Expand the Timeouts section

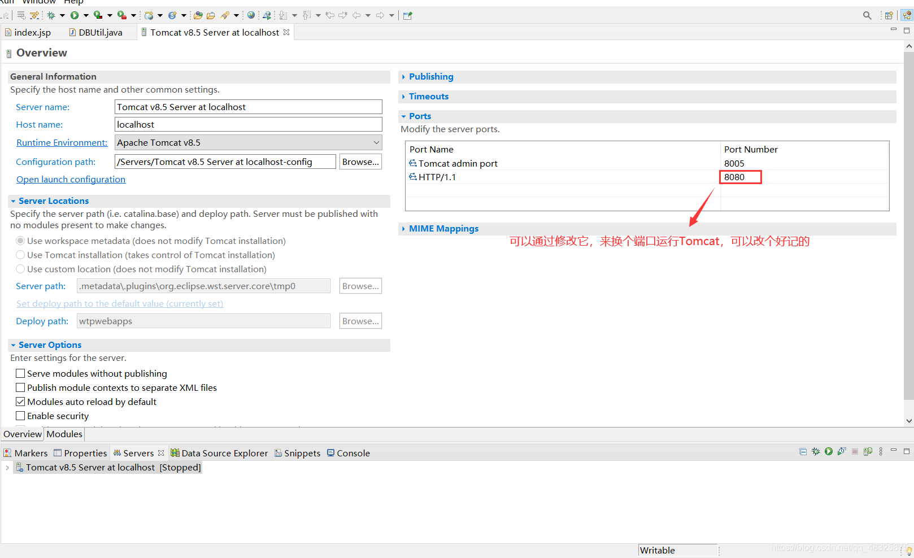tap(403, 97)
